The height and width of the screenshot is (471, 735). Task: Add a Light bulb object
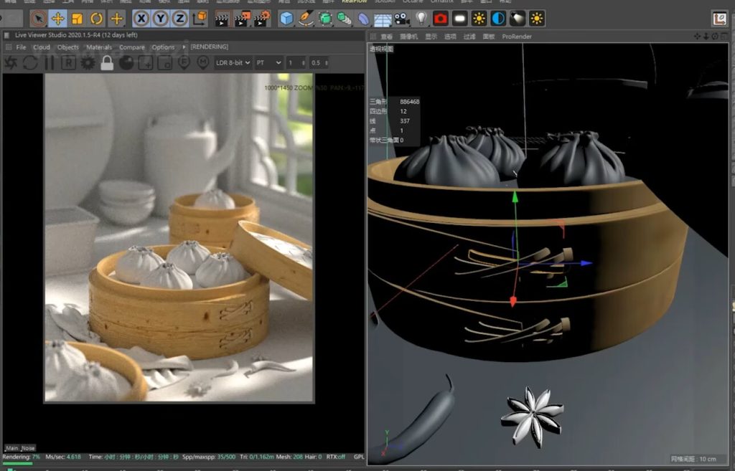coord(421,19)
